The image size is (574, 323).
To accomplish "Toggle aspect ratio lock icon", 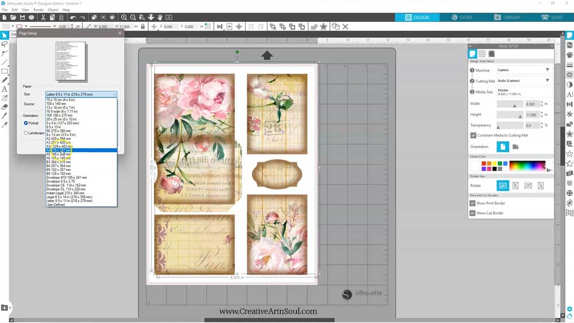I will point(143,26).
